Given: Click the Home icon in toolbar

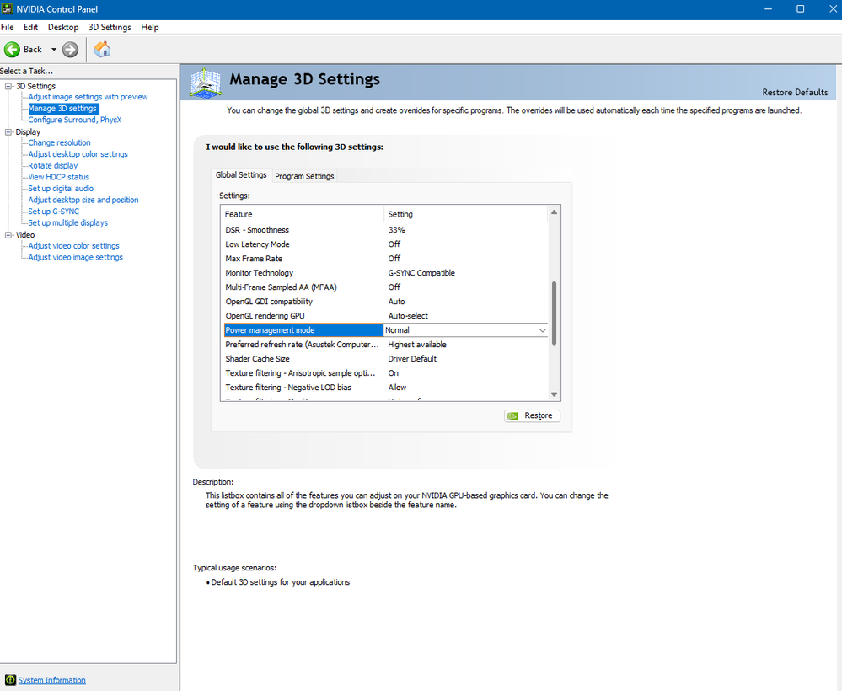Looking at the screenshot, I should [x=102, y=50].
